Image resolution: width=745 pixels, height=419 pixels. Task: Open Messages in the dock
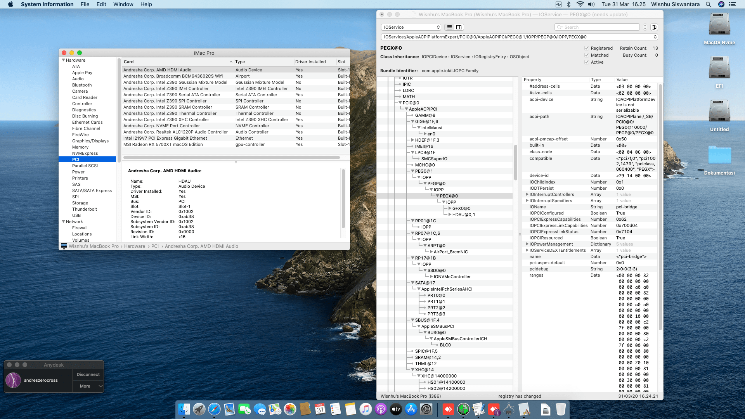click(x=260, y=409)
